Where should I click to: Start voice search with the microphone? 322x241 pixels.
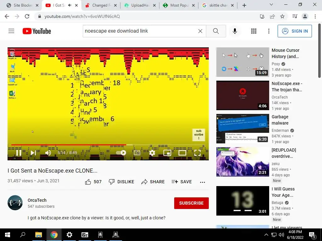pyautogui.click(x=235, y=31)
